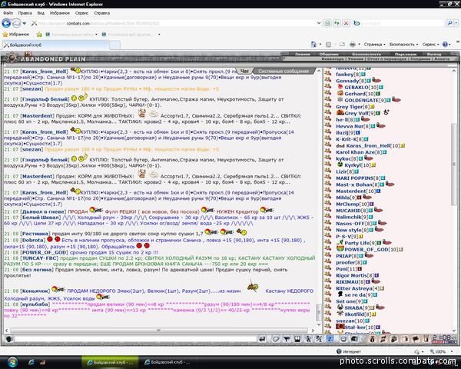Click the Знания game menu button
This screenshot has width=461, height=369.
302,54
